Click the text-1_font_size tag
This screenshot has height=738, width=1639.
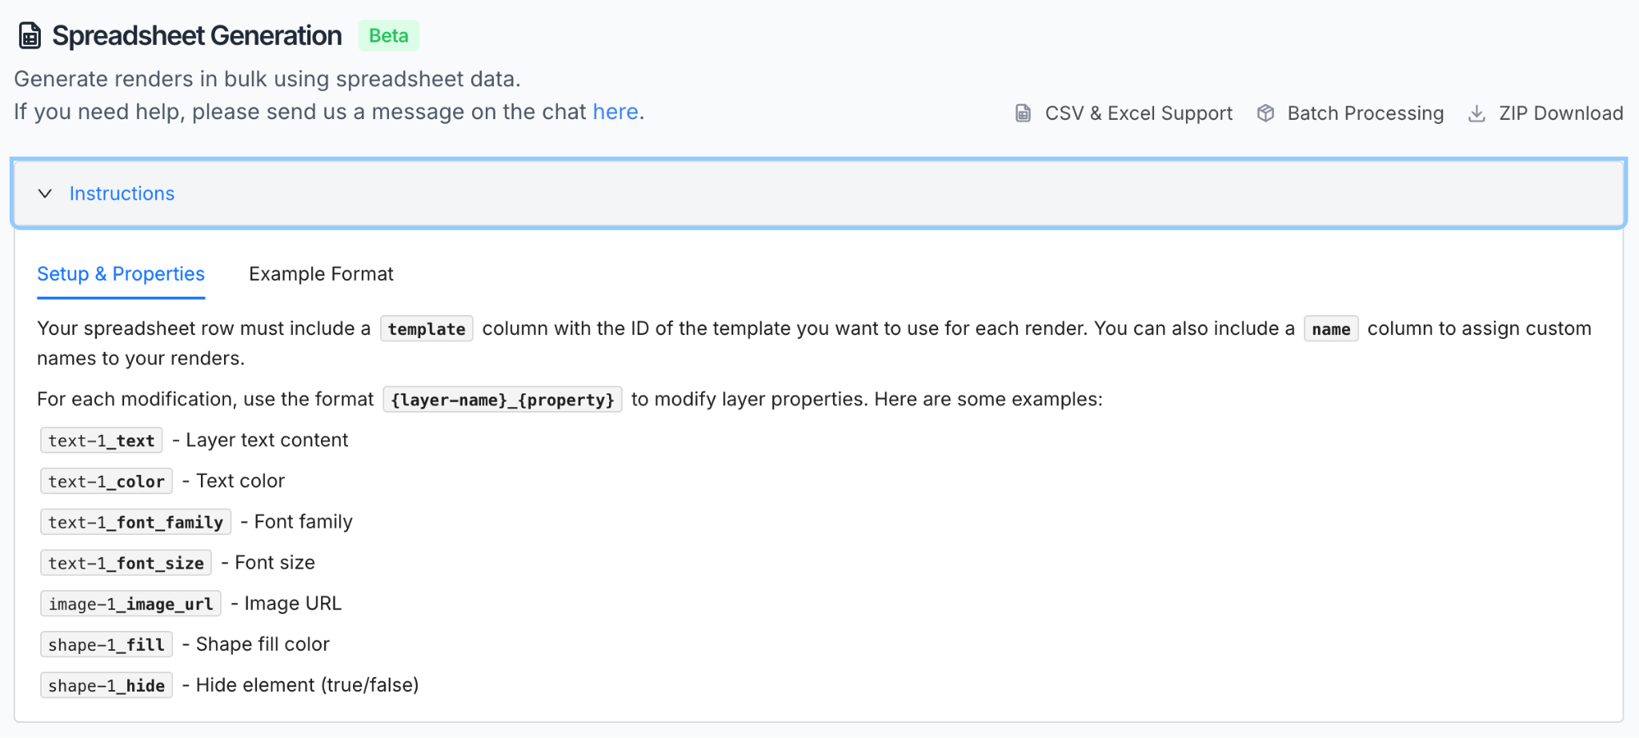pyautogui.click(x=125, y=562)
